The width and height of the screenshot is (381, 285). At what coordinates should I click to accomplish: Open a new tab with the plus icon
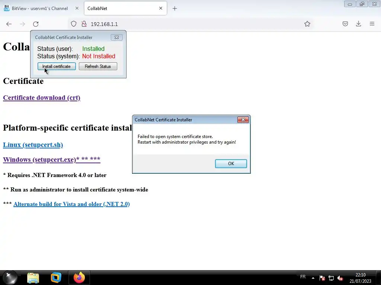point(175,9)
